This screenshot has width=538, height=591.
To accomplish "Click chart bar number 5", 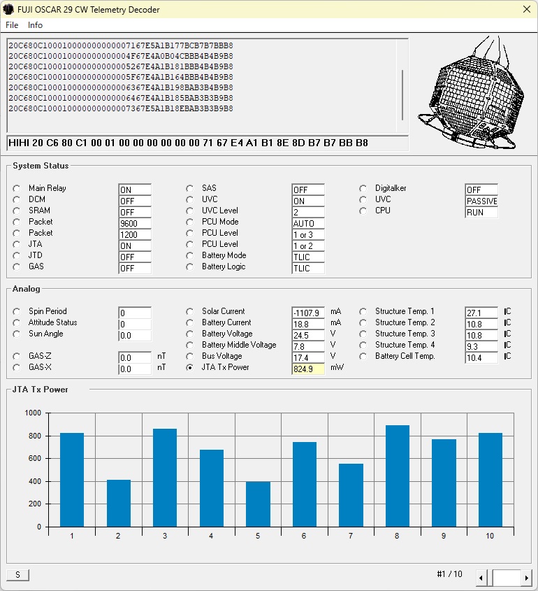I will pyautogui.click(x=258, y=504).
